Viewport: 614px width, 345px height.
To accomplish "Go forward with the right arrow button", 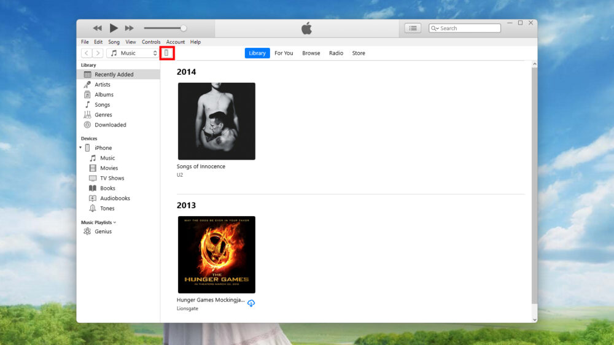I will pyautogui.click(x=98, y=53).
